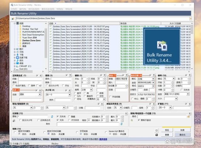Open the 文件(F) menu
The width and height of the screenshot is (201, 148).
14,9
